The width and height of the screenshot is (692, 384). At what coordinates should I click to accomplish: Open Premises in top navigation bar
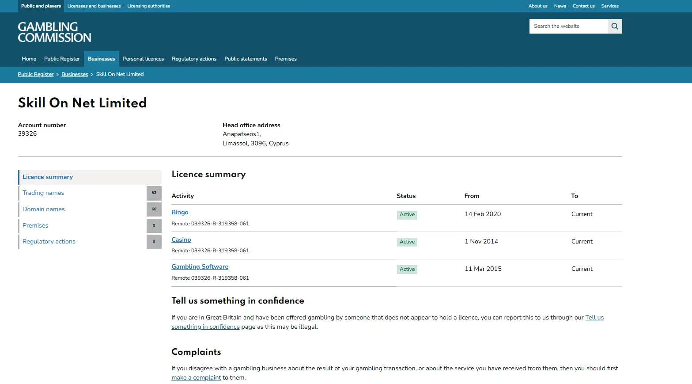(286, 59)
